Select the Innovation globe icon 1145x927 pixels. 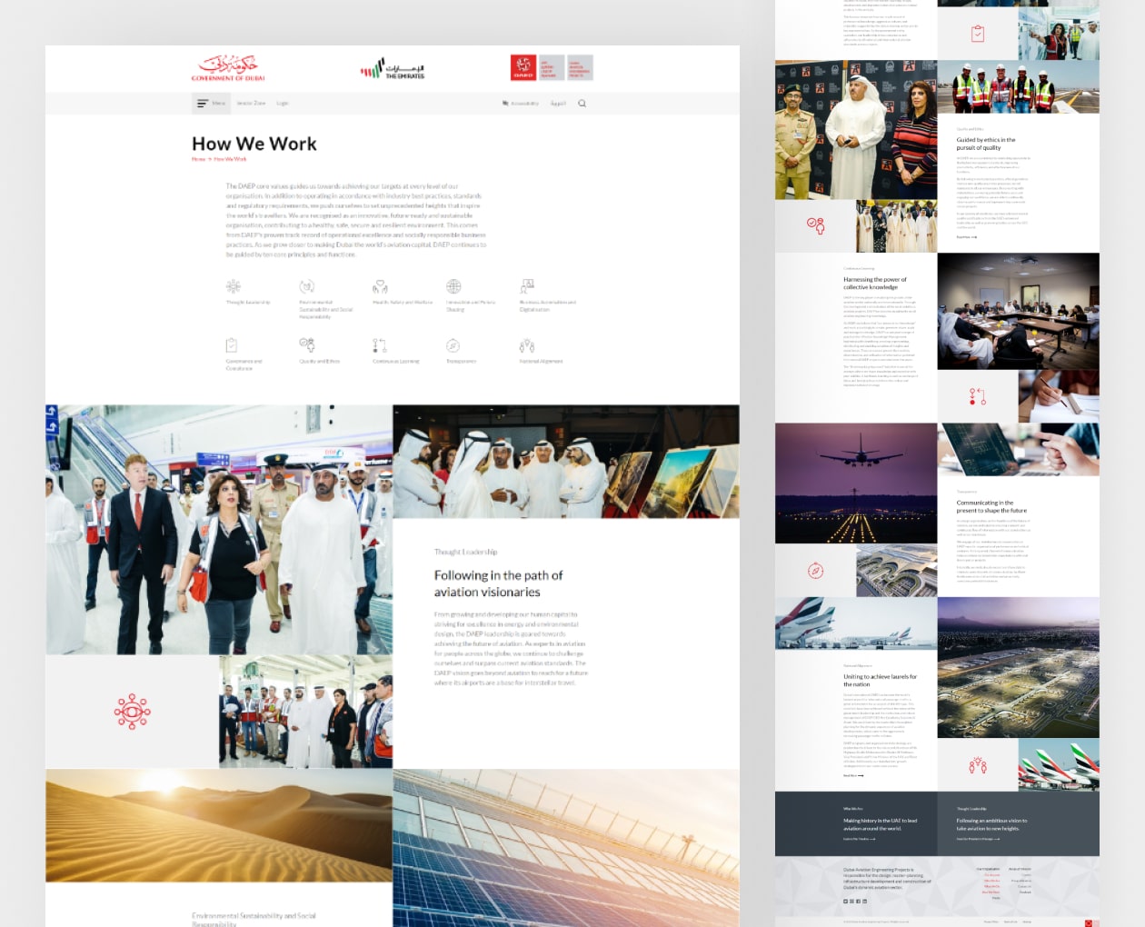[453, 286]
